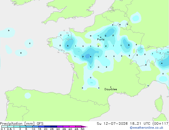This screenshot has height=130, width=169.
Task: Click the 10–15 mm legend swatch
Action: [x=35, y=127]
